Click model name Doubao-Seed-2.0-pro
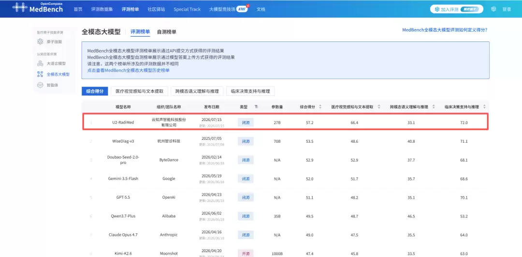 tap(123, 160)
